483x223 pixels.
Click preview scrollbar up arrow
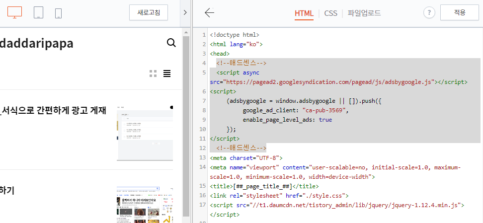(x=186, y=32)
